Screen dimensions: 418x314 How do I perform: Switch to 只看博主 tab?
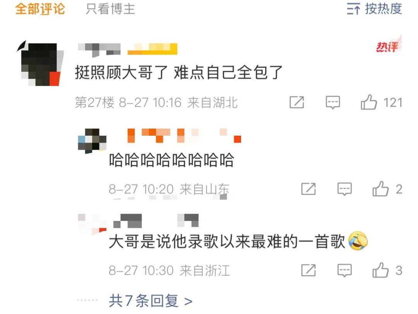click(110, 9)
